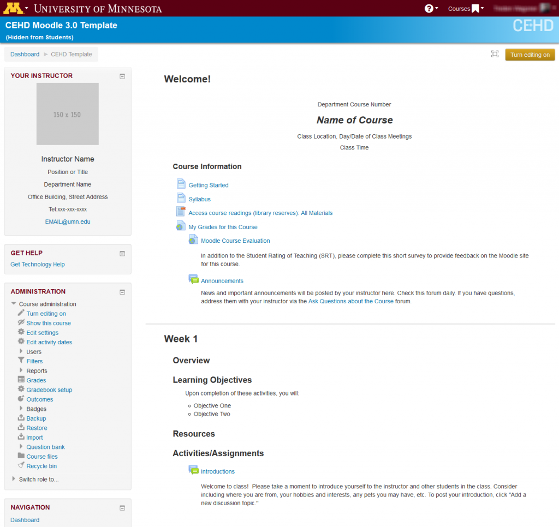Click the Courses bookmark icon
559x527 pixels.
(474, 8)
